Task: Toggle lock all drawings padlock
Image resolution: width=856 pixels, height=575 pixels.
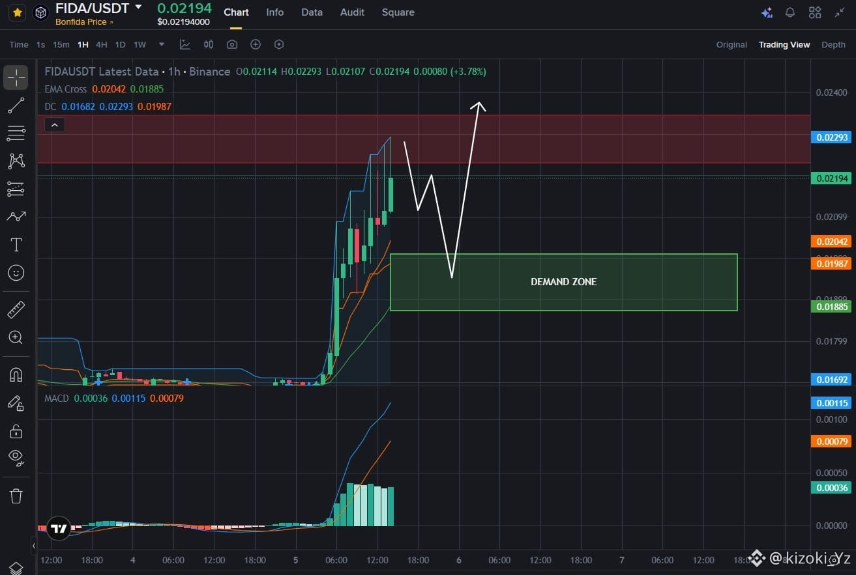Action: click(x=16, y=430)
